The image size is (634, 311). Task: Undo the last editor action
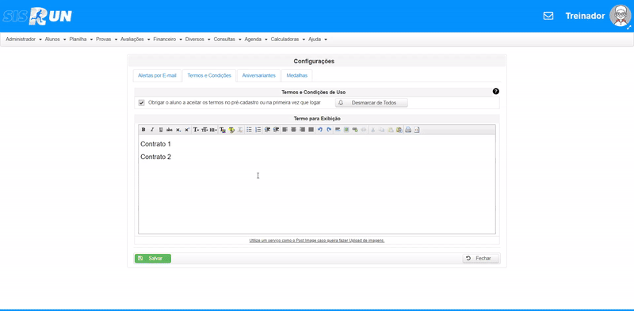click(x=320, y=130)
